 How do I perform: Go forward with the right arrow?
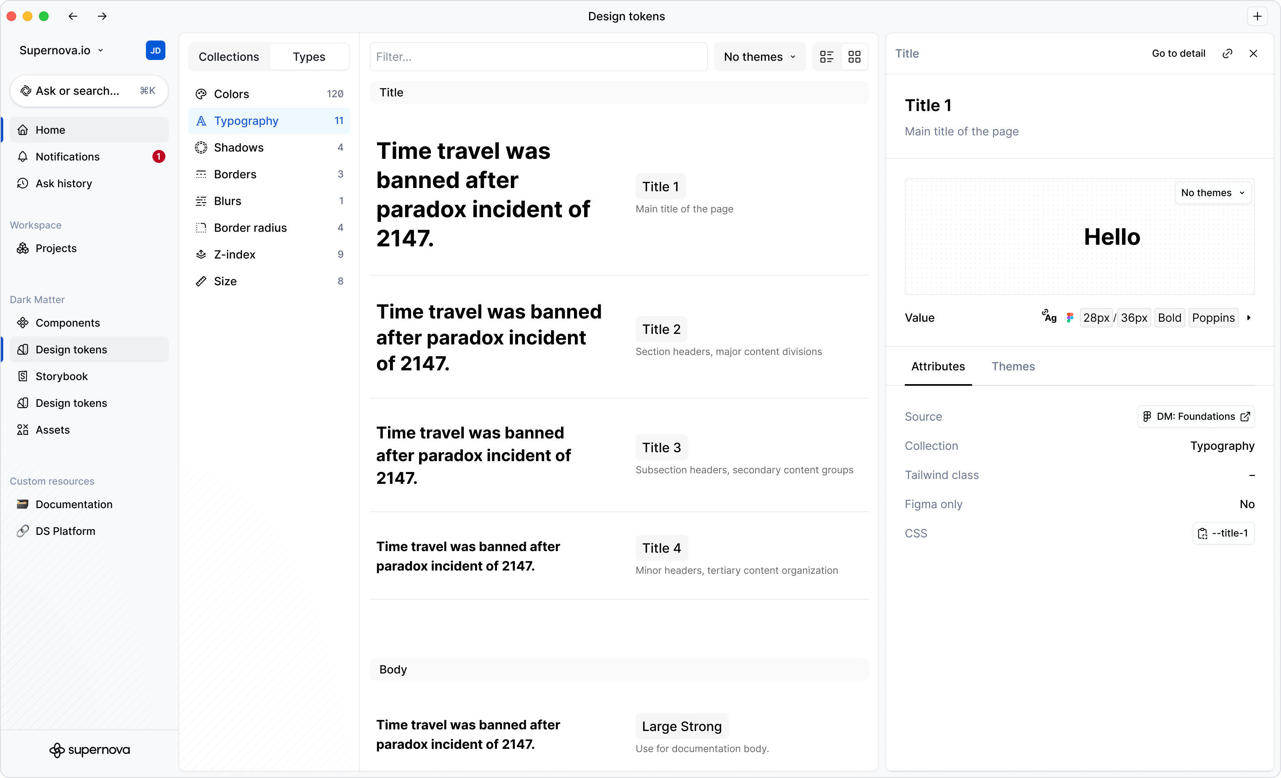click(x=102, y=16)
